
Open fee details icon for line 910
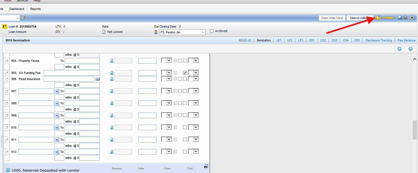tap(7, 127)
